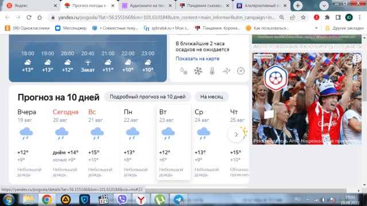Viewport: 367px width, 206px height.
Task: Go back to the previous page
Action: pyautogui.click(x=7, y=17)
